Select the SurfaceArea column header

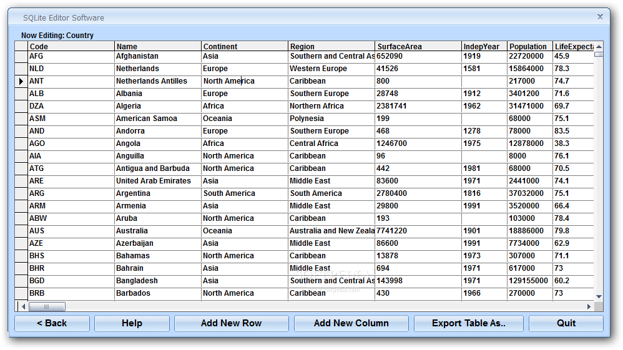(x=418, y=46)
